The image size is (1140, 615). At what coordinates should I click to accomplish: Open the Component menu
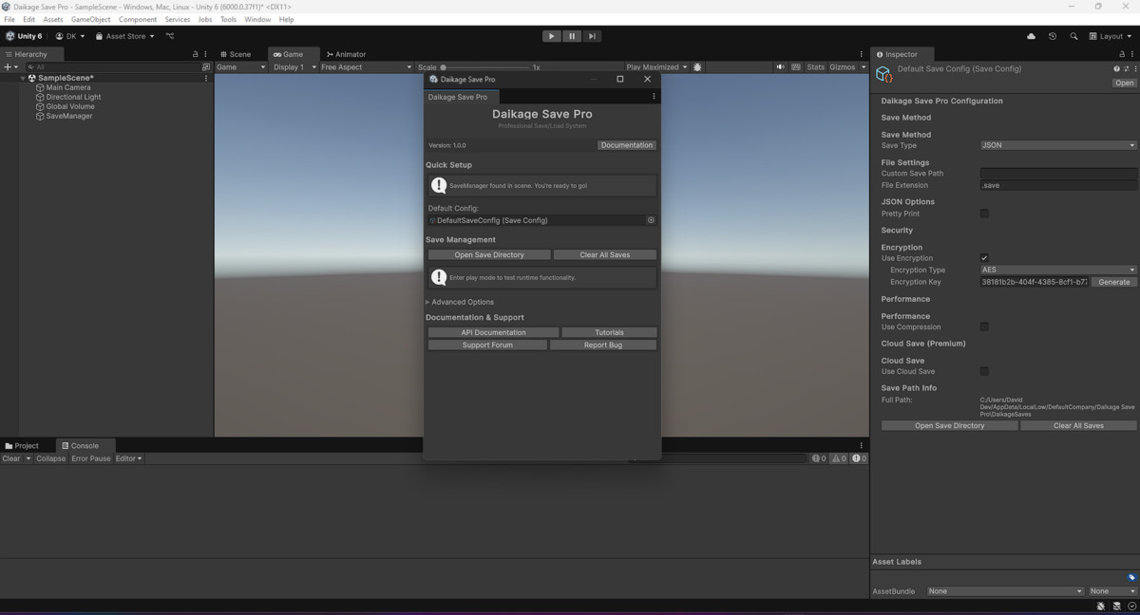click(138, 19)
